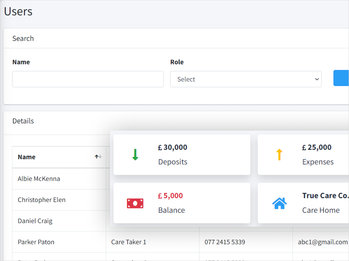The height and width of the screenshot is (261, 349).
Task: Click the red £5,000 Balance amount
Action: [170, 196]
